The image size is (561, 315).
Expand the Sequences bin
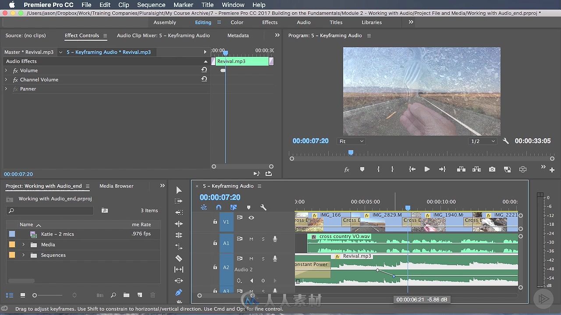[x=23, y=255]
